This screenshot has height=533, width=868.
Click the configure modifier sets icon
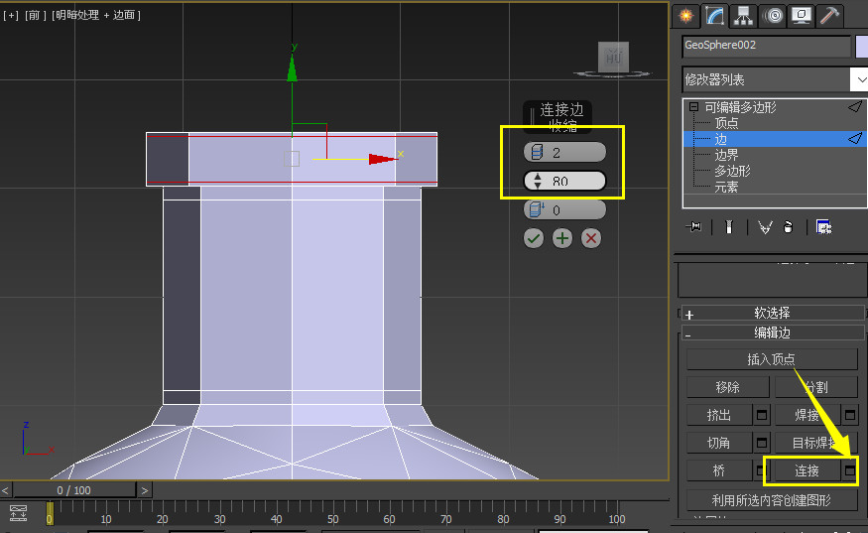coord(823,227)
